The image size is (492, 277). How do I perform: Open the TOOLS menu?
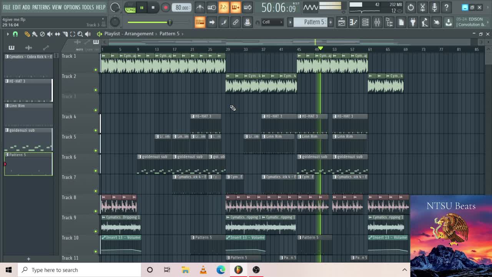click(x=88, y=7)
